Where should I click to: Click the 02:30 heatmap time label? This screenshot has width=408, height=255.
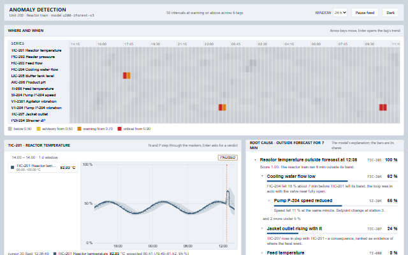(x=263, y=44)
